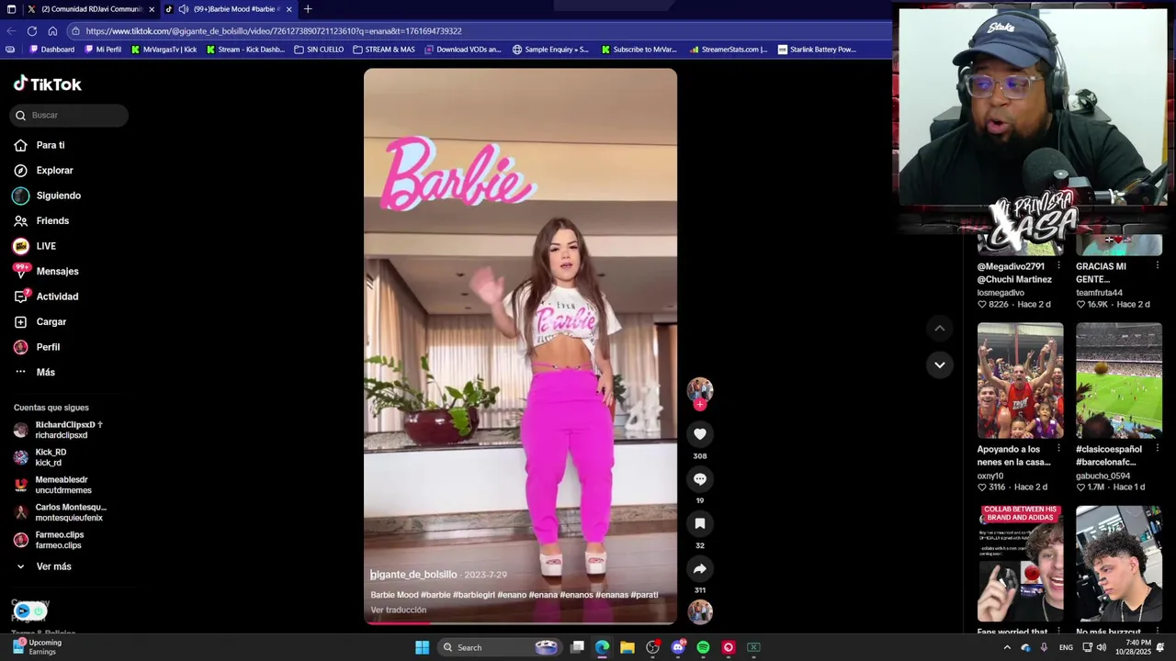The image size is (1176, 661).
Task: Open STREAM & MAS bookmark folder
Action: click(384, 50)
